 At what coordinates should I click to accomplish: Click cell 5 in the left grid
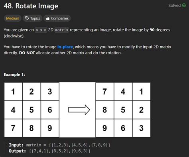tap(31, 110)
